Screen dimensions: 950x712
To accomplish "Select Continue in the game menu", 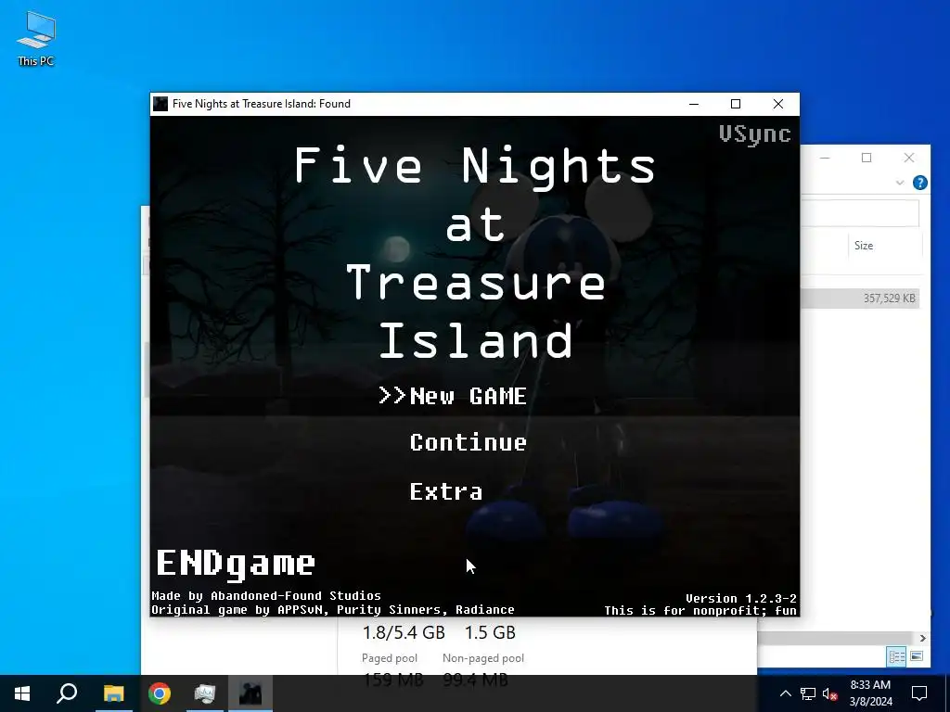I will coord(468,442).
